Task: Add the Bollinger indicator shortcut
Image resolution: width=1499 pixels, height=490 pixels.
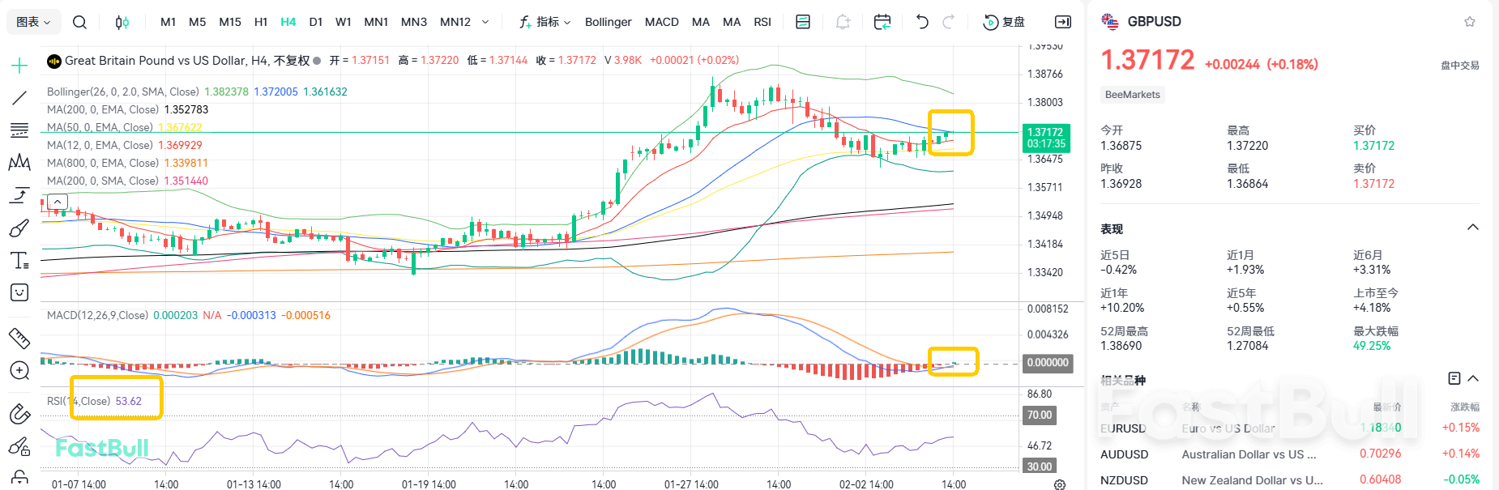Action: (x=609, y=22)
